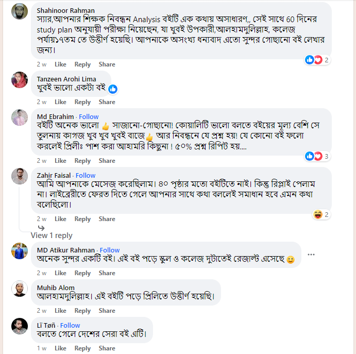Like Muhib Alom's comment

pos(60,311)
